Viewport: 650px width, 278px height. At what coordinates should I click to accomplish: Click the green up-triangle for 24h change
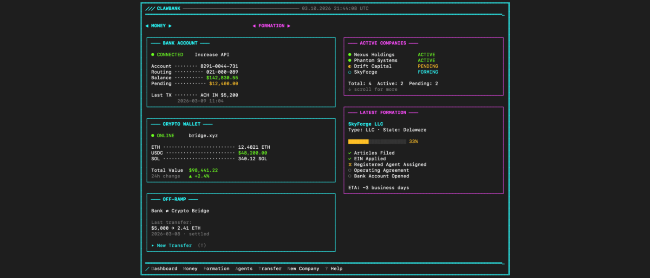click(190, 176)
